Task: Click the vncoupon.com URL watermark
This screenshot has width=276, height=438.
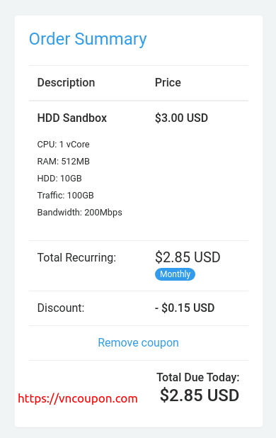Action: (78, 398)
